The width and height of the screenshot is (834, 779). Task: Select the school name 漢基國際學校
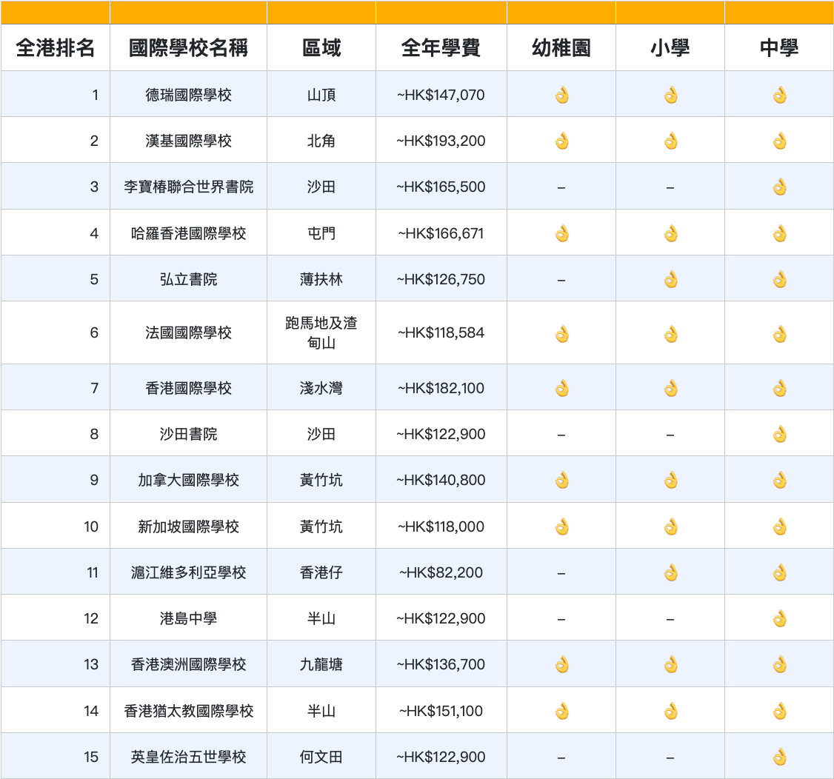[188, 141]
